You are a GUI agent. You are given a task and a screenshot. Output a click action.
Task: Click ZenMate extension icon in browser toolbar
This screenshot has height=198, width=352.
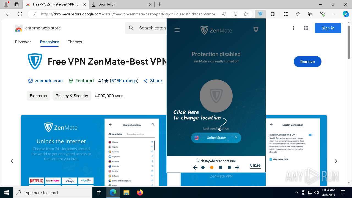[260, 14]
